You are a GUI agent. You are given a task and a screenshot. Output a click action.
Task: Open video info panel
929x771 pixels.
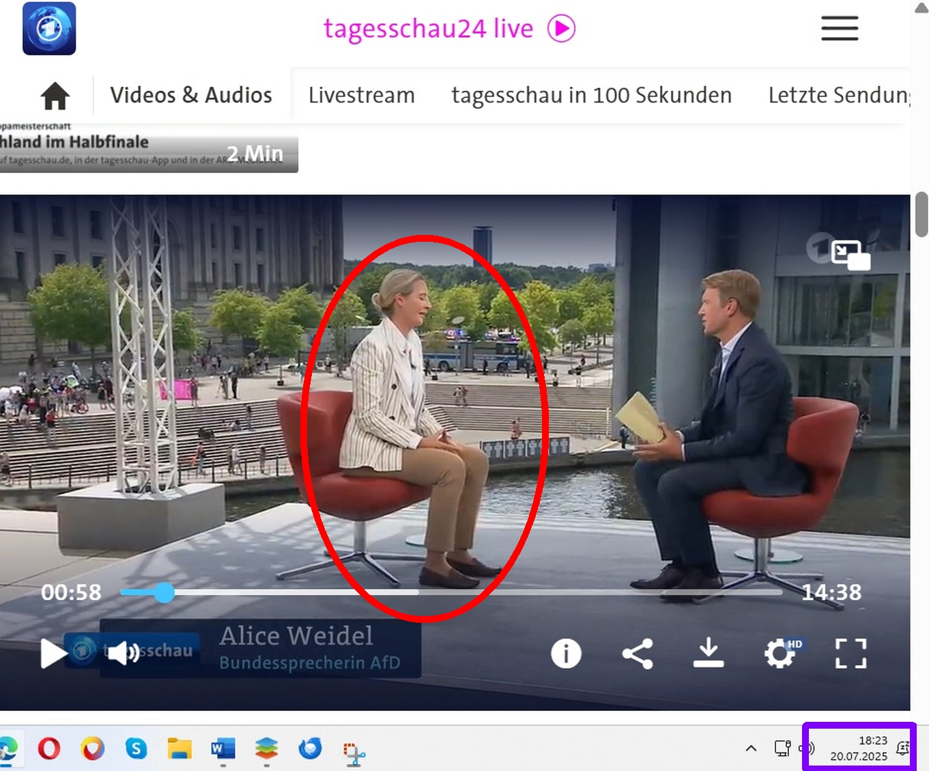566,654
